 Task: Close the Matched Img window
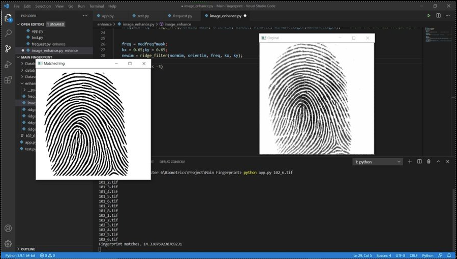144,63
